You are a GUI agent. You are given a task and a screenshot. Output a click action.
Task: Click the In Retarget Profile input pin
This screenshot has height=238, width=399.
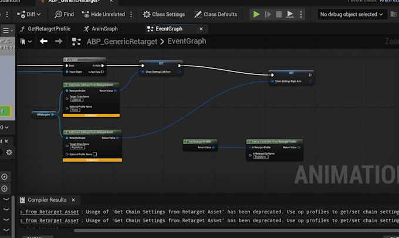[250, 147]
